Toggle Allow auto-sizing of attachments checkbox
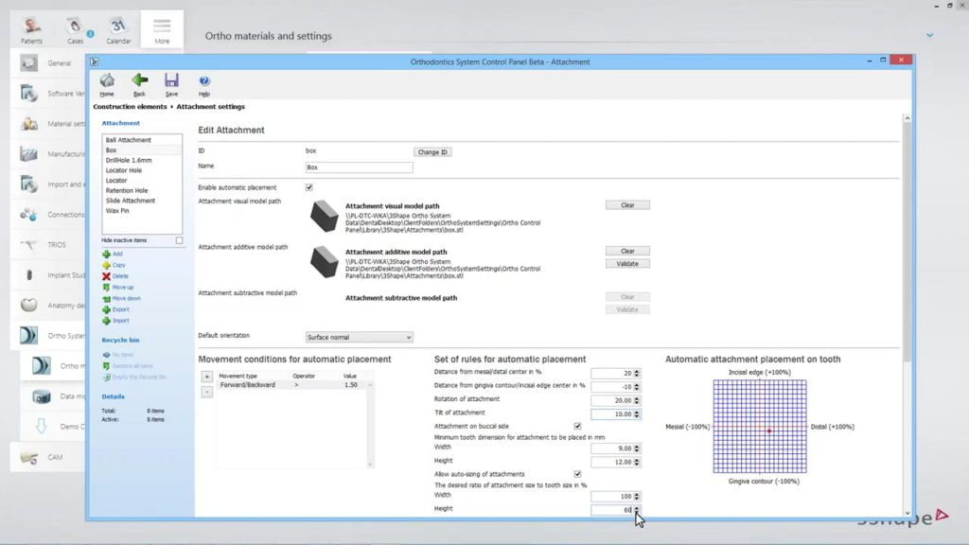 tap(577, 473)
